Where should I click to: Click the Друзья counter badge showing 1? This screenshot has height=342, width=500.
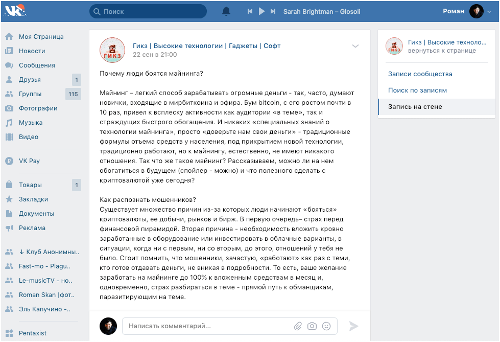tap(77, 80)
